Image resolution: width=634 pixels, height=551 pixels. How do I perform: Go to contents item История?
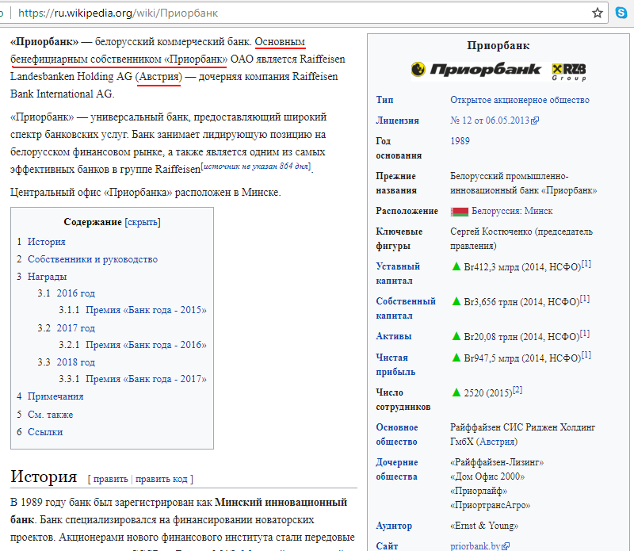[46, 242]
